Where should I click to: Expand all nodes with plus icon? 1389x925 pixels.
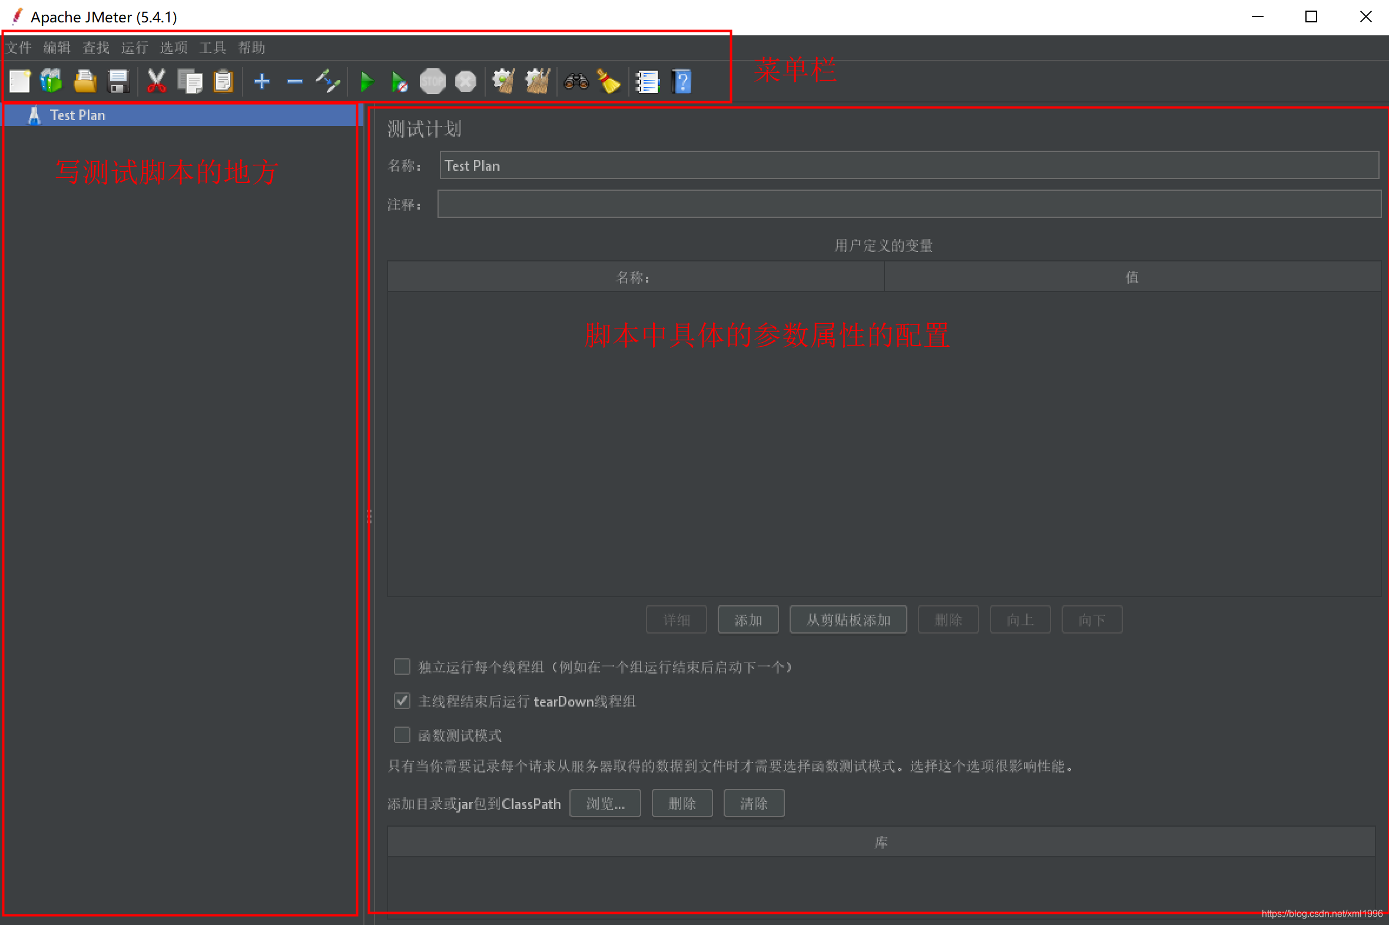pos(262,81)
